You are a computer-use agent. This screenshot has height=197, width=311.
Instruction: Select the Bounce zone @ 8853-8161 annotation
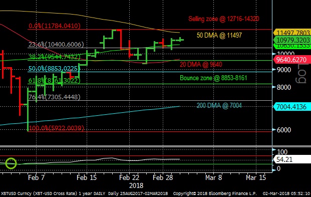[213, 78]
